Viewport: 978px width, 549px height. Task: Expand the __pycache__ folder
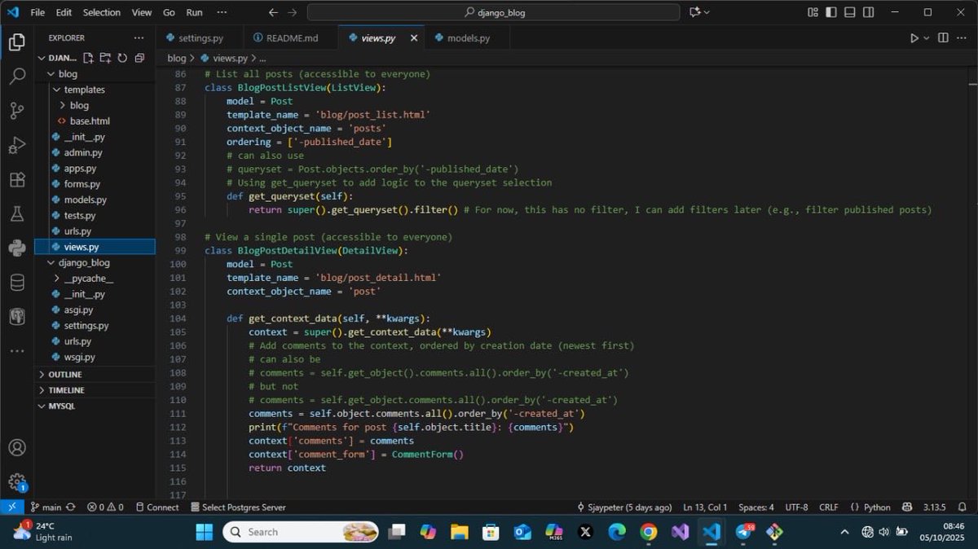57,278
